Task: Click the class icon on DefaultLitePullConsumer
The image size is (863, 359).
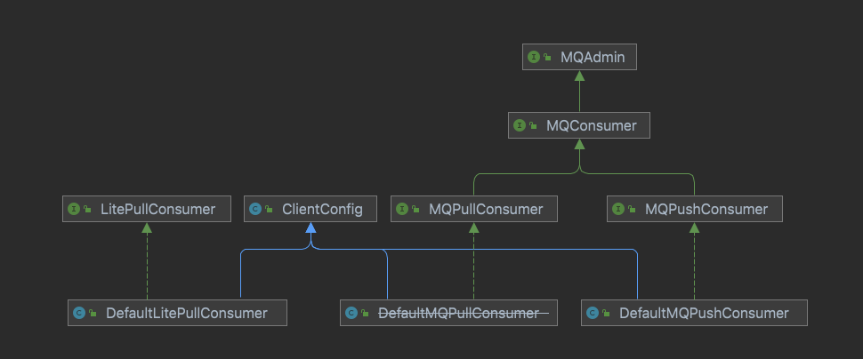Action: pyautogui.click(x=79, y=313)
